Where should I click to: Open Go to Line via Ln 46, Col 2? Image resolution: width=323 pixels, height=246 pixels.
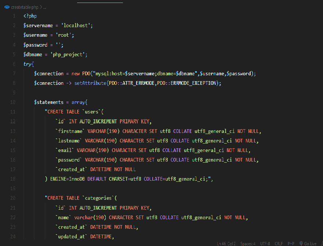click(x=227, y=243)
